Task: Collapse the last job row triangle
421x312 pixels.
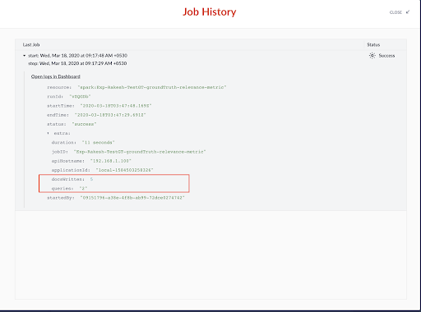Action: pyautogui.click(x=25, y=56)
